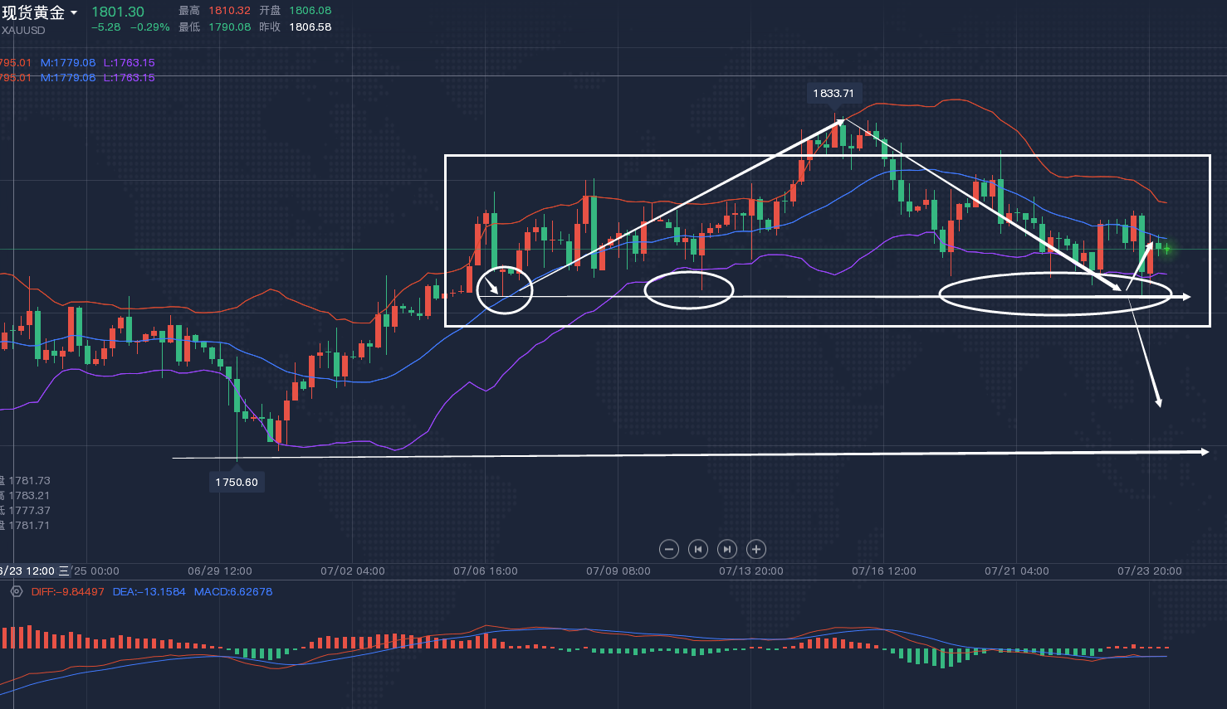Click the XAUUSD symbol code
Screen dimensions: 1227x709
point(23,31)
